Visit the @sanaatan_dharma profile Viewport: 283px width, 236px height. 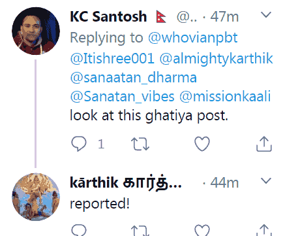(x=134, y=78)
